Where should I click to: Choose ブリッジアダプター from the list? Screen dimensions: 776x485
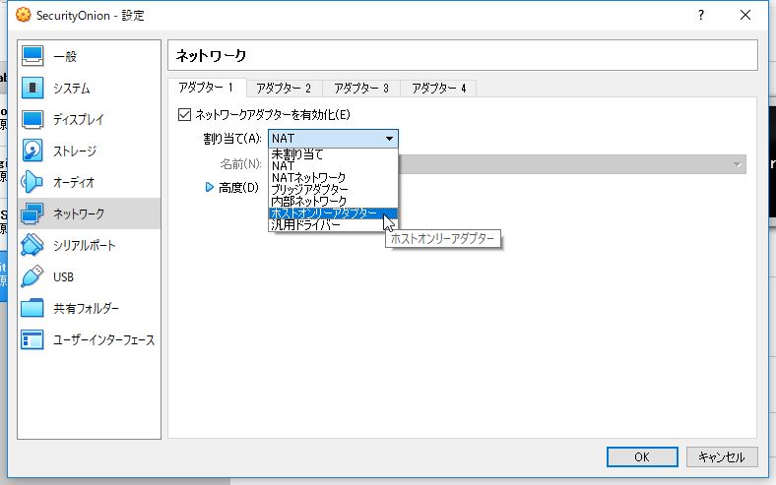pyautogui.click(x=333, y=189)
